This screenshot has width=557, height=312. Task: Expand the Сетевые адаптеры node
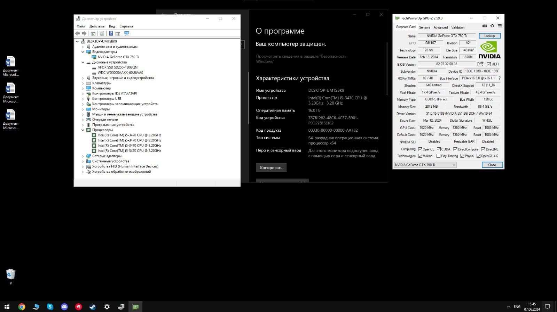pos(83,156)
